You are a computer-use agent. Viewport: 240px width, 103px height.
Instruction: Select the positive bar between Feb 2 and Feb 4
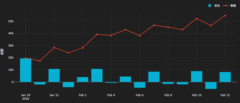click(97, 75)
